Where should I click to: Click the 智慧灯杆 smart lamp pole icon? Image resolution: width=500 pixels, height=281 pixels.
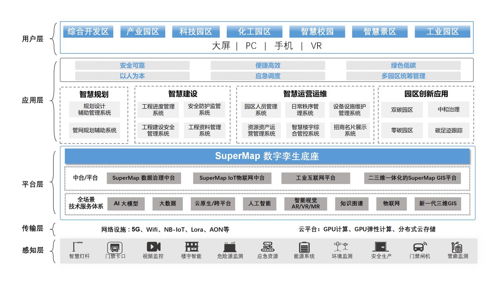(x=77, y=247)
